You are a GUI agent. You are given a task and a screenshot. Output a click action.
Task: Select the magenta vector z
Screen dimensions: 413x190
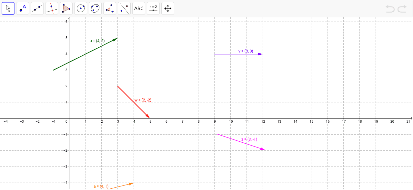click(241, 142)
